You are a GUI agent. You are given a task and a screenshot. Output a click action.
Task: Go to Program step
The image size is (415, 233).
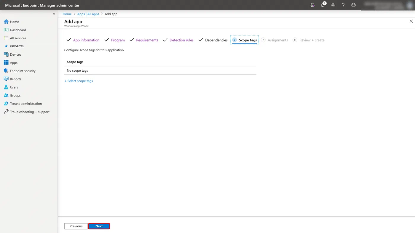(x=115, y=40)
